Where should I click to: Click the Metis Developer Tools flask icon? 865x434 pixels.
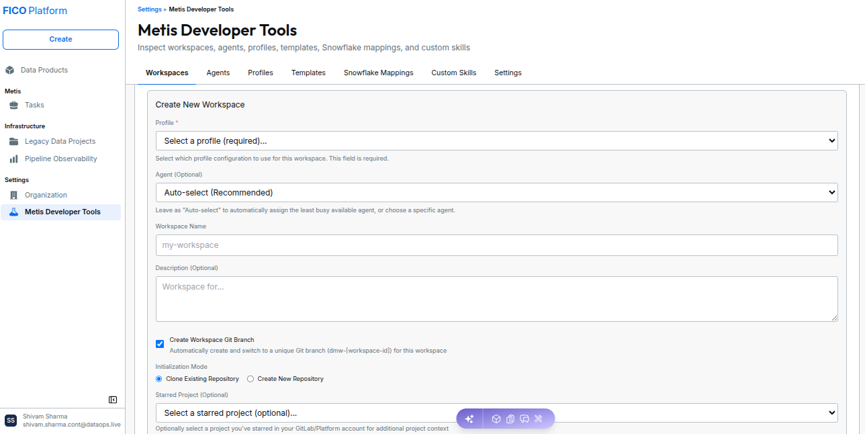(x=13, y=212)
